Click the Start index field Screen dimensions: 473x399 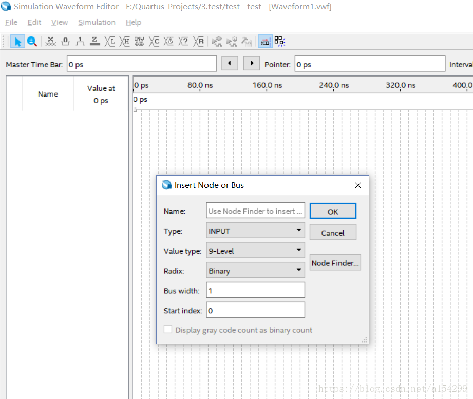(256, 310)
